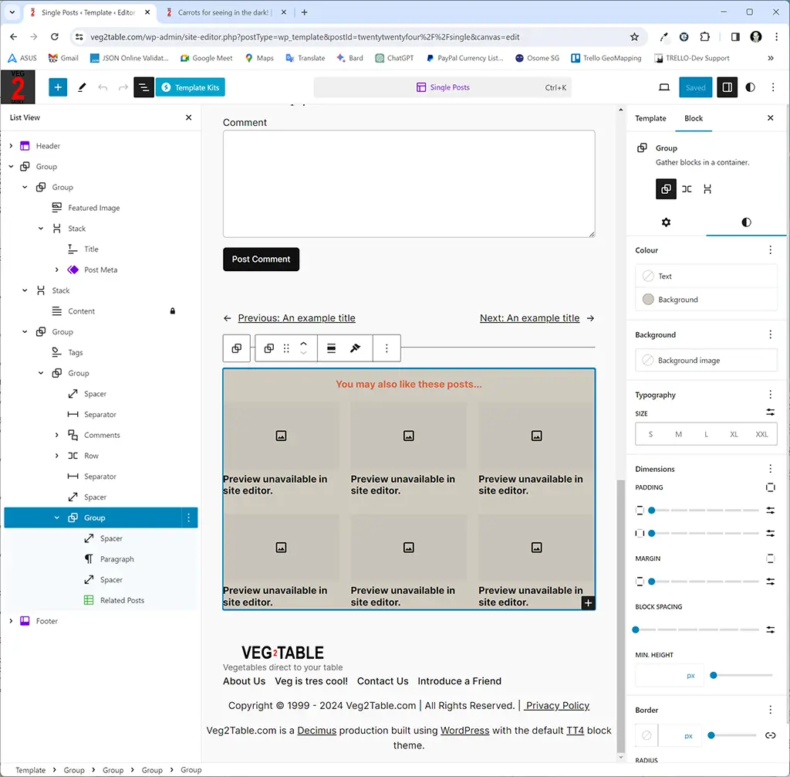The height and width of the screenshot is (777, 790).
Task: Select the Row layout variation icon
Action: pyautogui.click(x=687, y=189)
